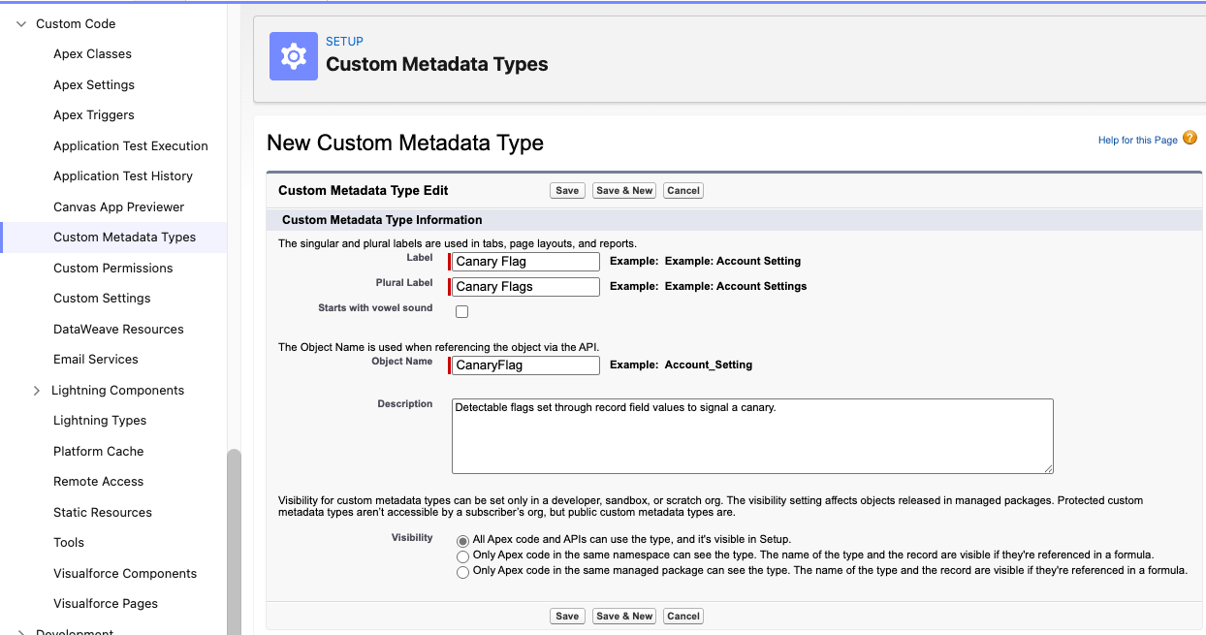Open Apex Classes from the sidebar

coord(92,53)
